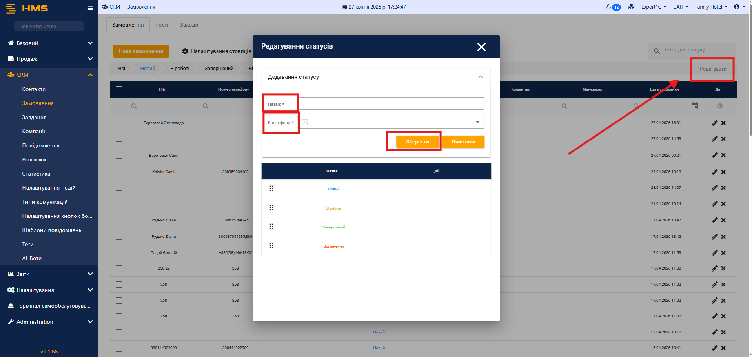Viewport: 752px width, 357px height.
Task: Open Контакти in the CRM menu
Action: (34, 89)
